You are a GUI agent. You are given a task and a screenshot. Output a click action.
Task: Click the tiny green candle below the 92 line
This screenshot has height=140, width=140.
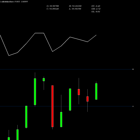click(44, 80)
